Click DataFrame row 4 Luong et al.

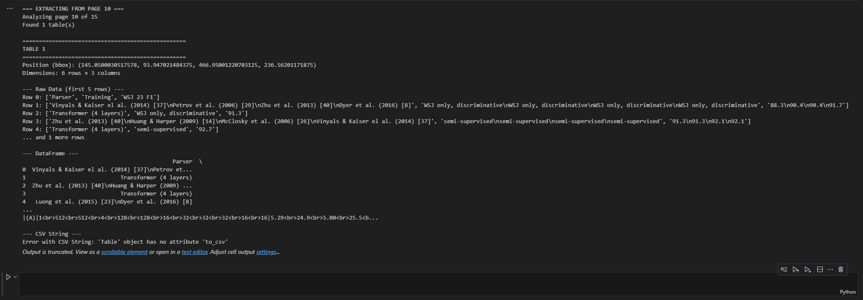(x=107, y=201)
